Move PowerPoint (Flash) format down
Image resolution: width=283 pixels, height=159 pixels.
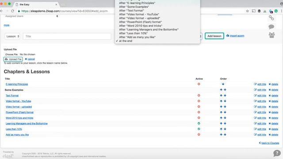pos(225,112)
